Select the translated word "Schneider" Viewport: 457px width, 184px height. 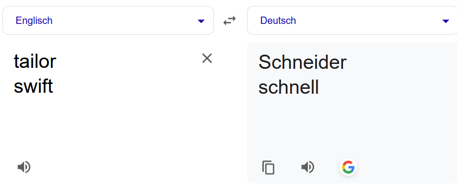pos(302,62)
